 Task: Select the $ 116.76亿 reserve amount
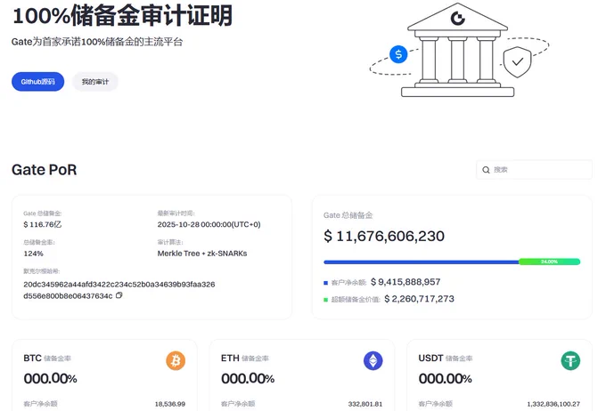(43, 224)
